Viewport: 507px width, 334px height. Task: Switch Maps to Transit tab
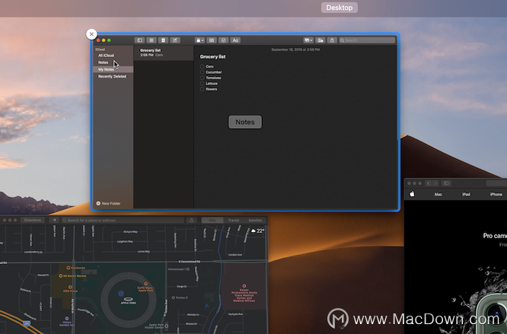[x=234, y=221]
